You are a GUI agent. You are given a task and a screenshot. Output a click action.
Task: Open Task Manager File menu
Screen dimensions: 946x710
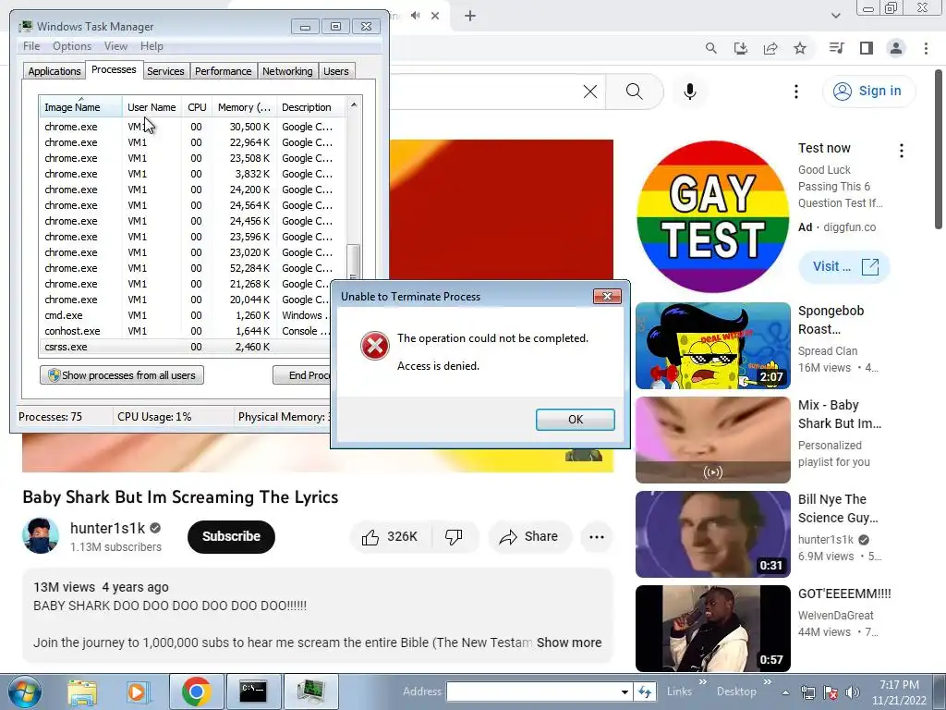tap(31, 46)
